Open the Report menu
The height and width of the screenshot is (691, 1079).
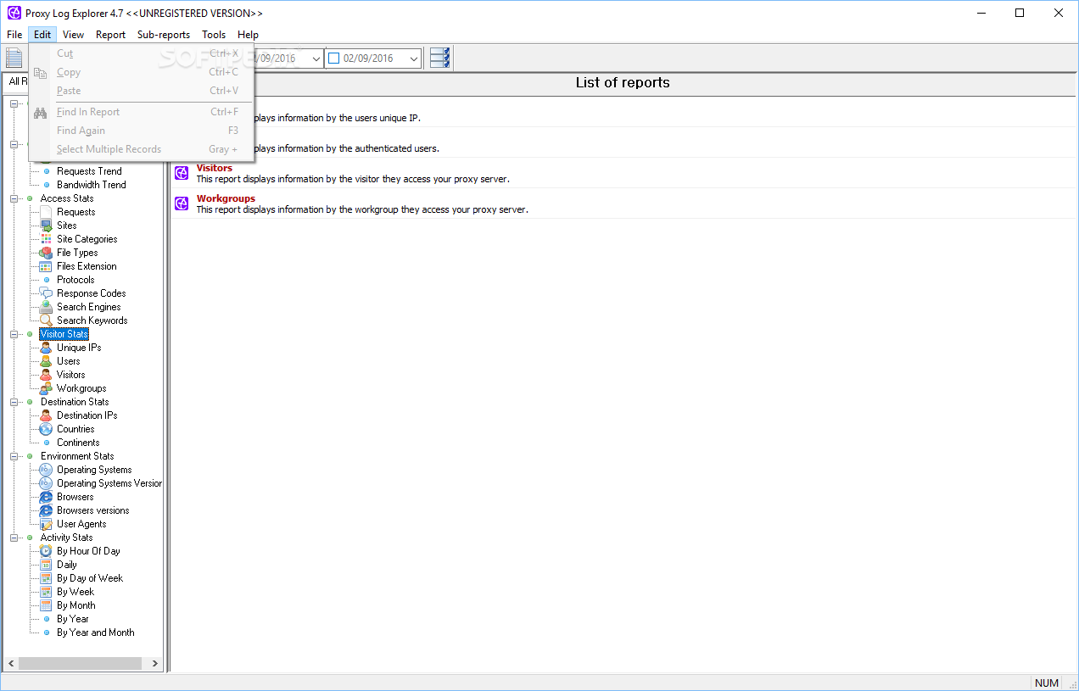pyautogui.click(x=110, y=35)
